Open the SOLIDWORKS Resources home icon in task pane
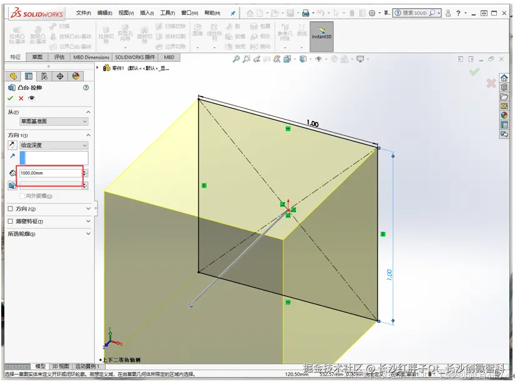Screen dimensions: 515x384 (504, 78)
